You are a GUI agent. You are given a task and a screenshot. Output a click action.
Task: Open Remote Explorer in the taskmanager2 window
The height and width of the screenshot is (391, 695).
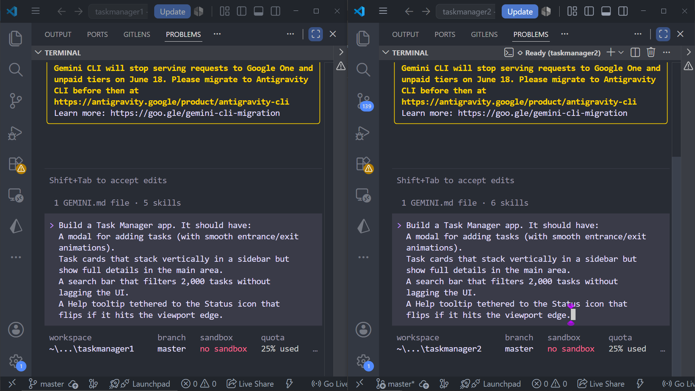(x=363, y=195)
